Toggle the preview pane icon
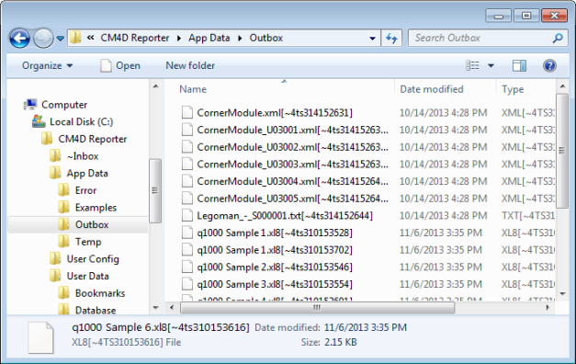This screenshot has height=364, width=576. [519, 66]
